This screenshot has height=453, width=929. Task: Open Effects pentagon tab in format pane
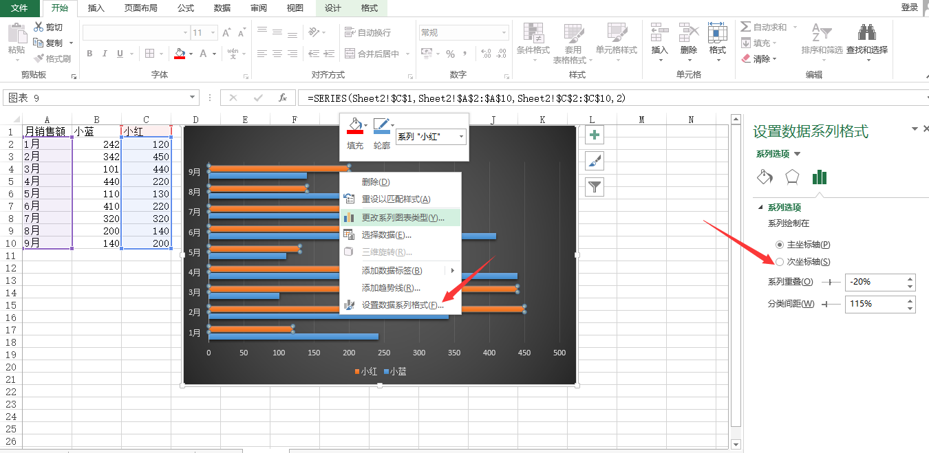(x=792, y=177)
